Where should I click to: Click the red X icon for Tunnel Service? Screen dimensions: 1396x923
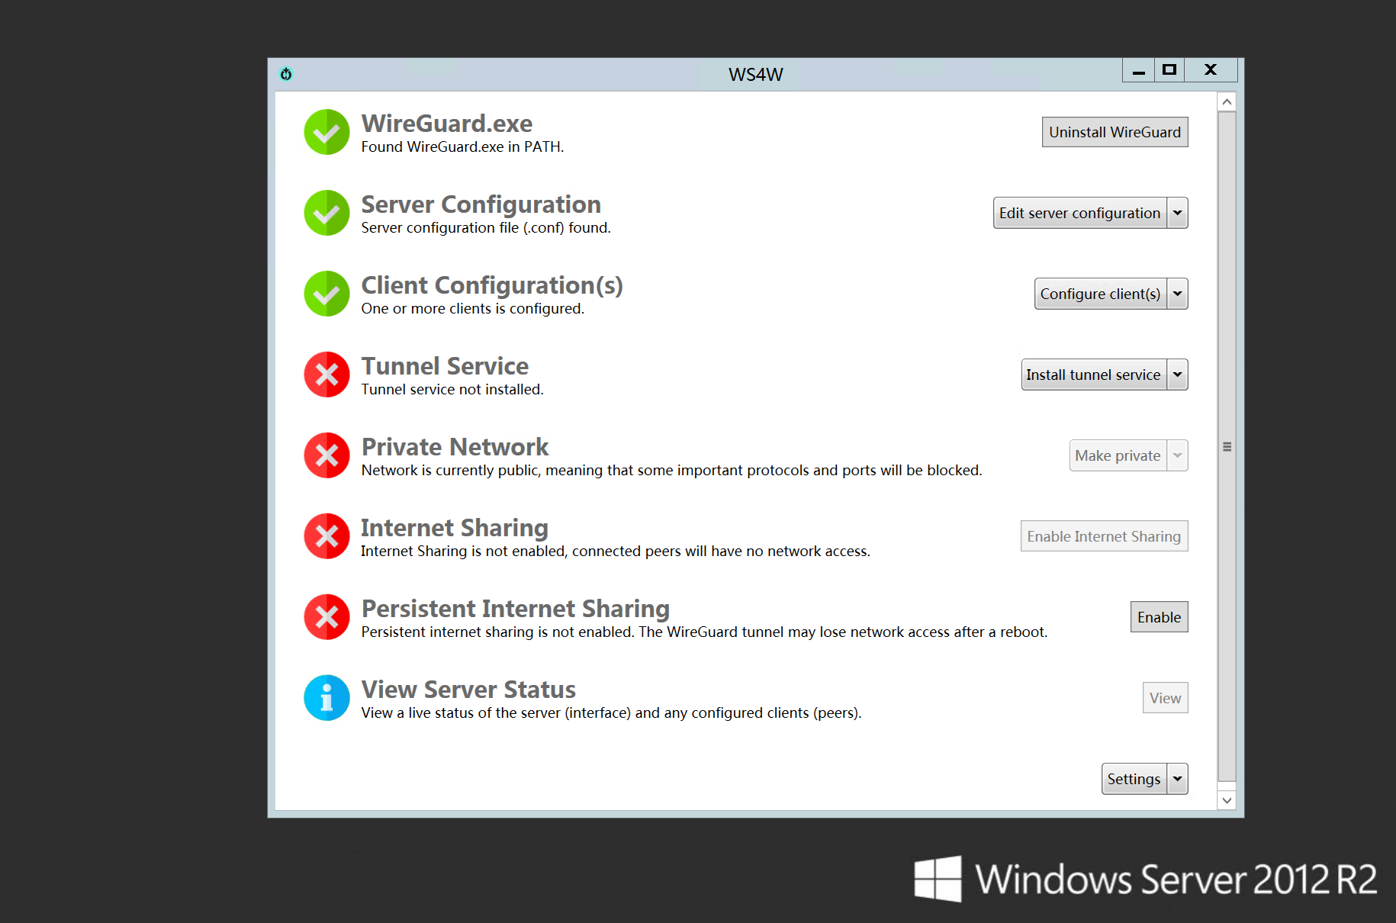pyautogui.click(x=326, y=375)
